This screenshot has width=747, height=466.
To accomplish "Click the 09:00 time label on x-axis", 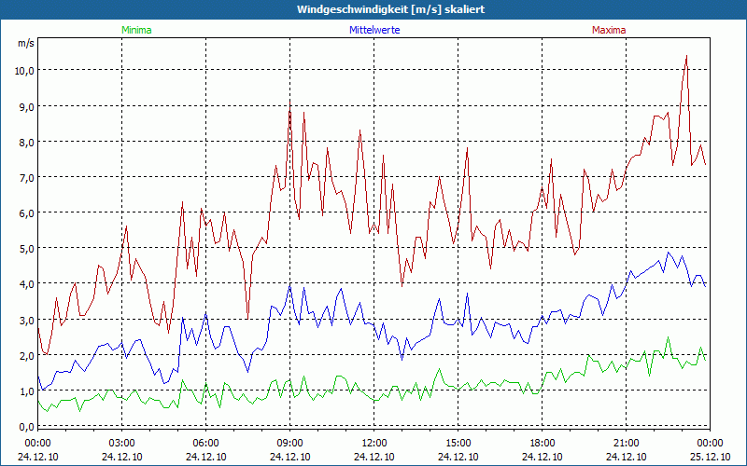I will coord(289,444).
